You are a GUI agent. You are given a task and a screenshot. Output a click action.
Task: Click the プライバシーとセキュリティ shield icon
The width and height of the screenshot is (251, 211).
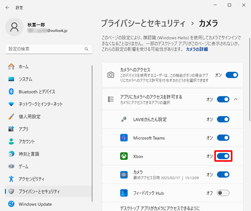pyautogui.click(x=11, y=191)
